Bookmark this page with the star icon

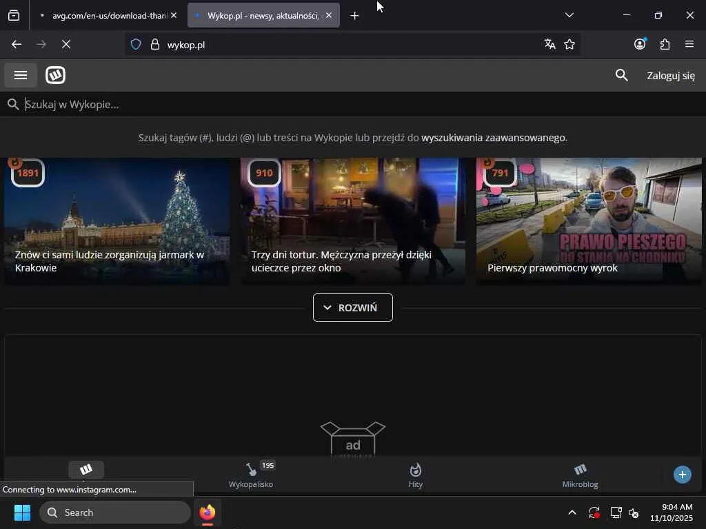coord(569,44)
